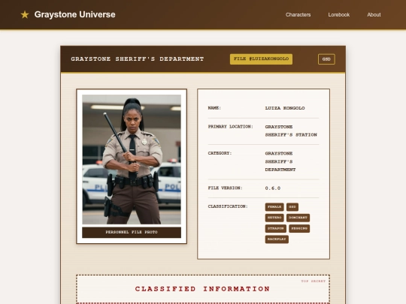Open the About nav item
This screenshot has height=304, width=406.
pos(374,15)
